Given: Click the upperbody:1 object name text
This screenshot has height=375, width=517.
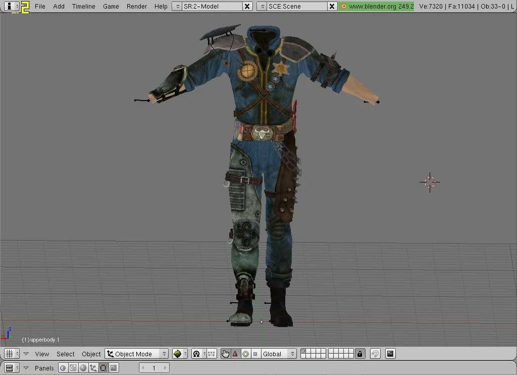Looking at the screenshot, I should point(40,340).
